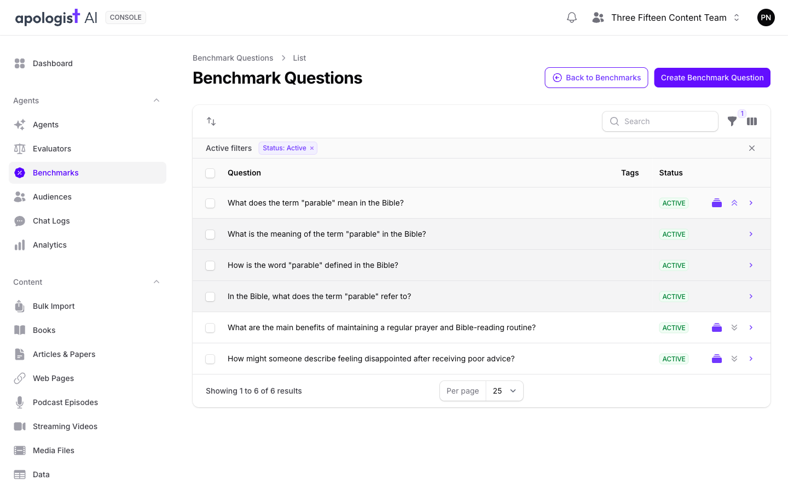Collapse variants of 'What does the term "parable"' row

(x=734, y=203)
